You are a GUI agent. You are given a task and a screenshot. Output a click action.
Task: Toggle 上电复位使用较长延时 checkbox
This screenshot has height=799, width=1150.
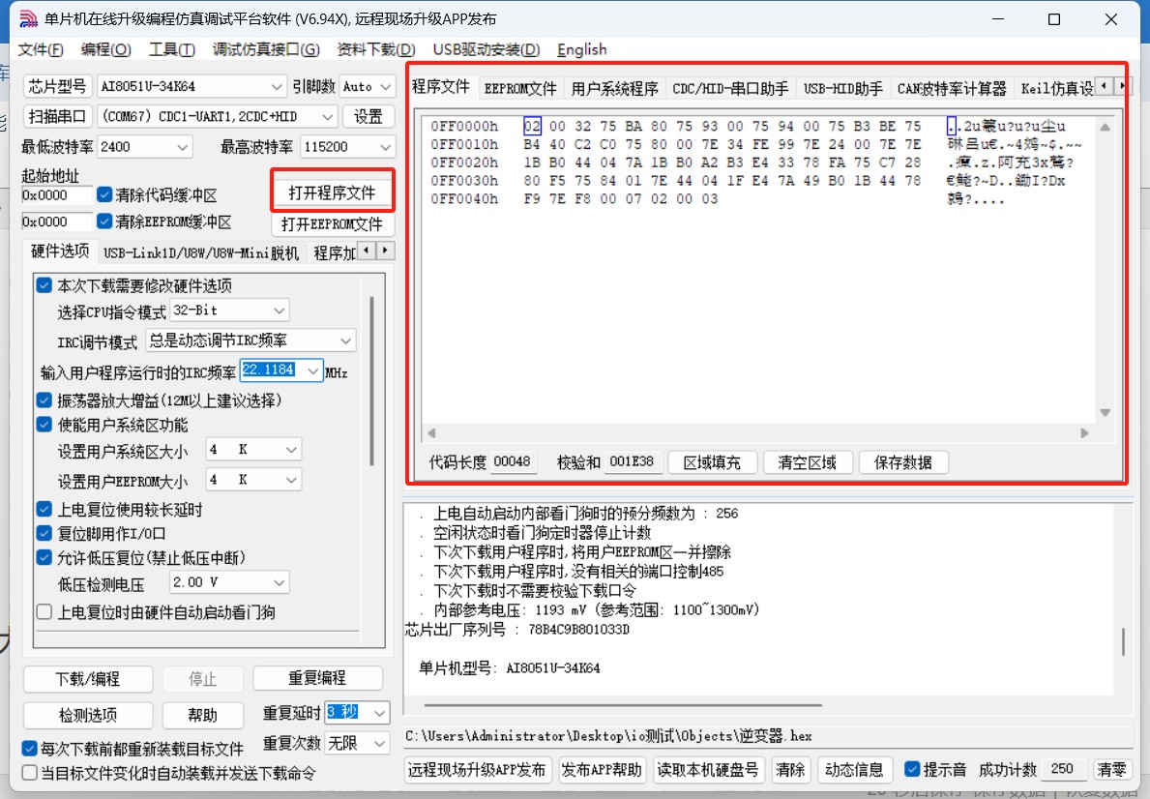pos(44,509)
